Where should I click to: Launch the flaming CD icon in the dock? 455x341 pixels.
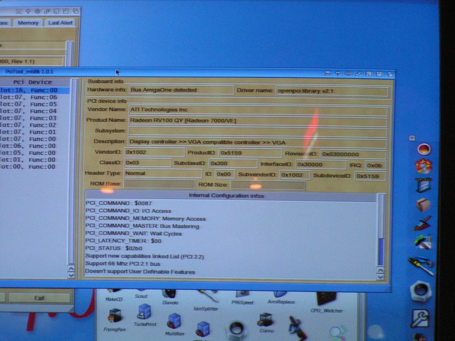click(423, 166)
